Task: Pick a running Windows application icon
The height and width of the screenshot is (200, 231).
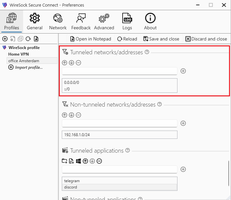Action: click(78, 161)
